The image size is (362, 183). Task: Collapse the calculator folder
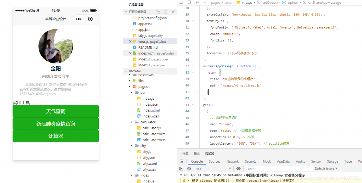coord(132,122)
